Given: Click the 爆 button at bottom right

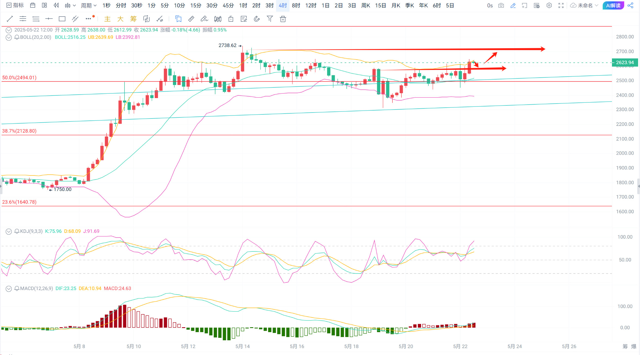Looking at the screenshot, I should coord(634,346).
